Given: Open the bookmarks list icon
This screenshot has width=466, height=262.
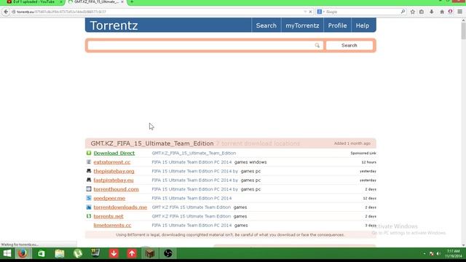Looking at the screenshot, I should point(422,12).
